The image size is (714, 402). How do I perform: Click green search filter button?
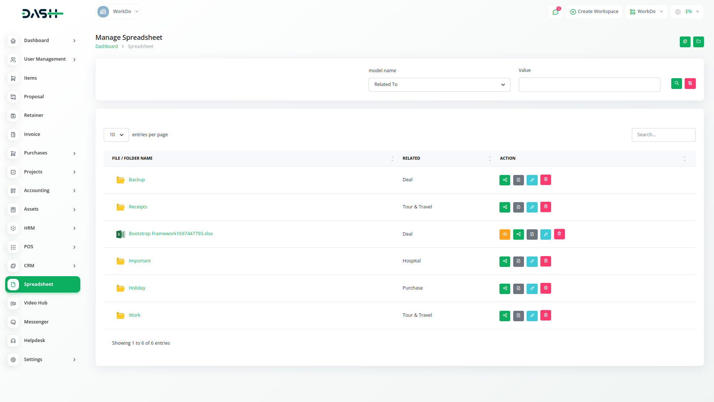click(676, 84)
